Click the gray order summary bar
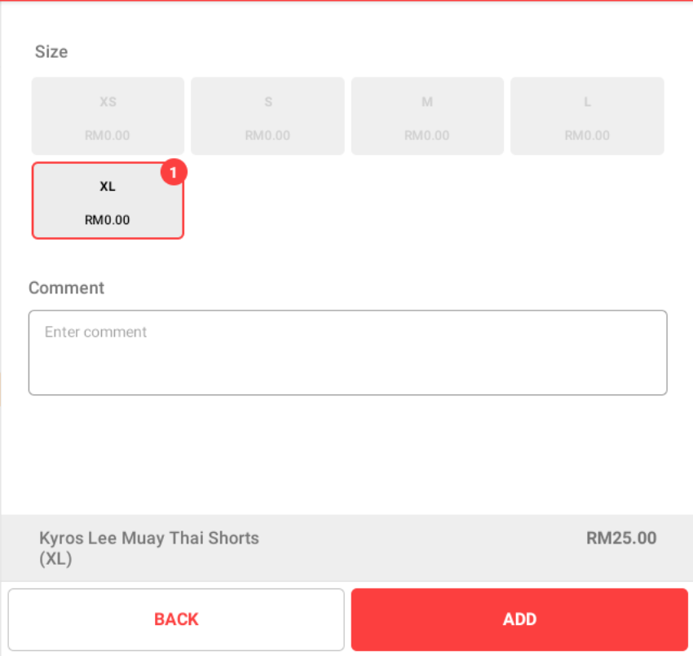Screen dimensions: 693x656 346,548
